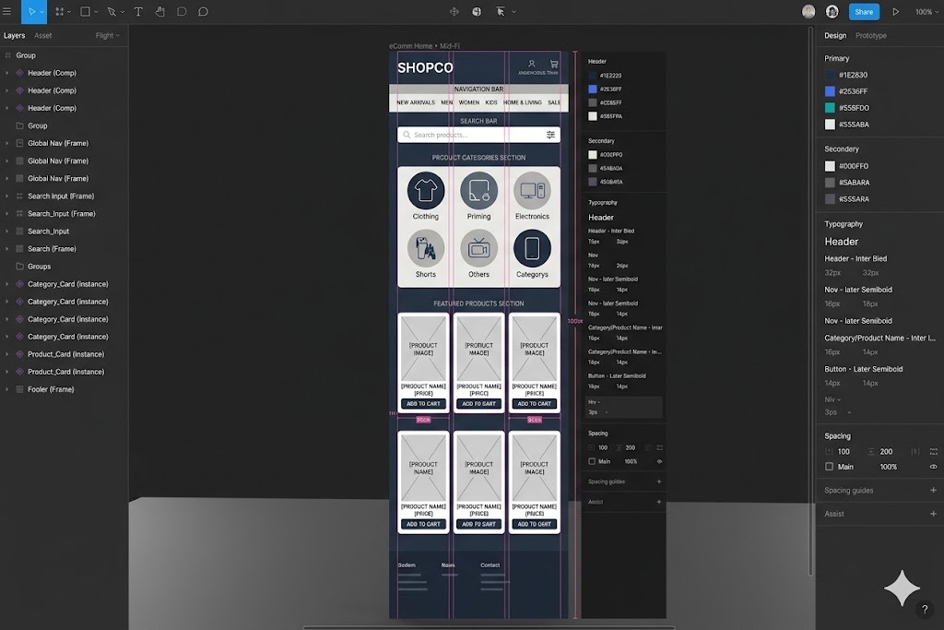
Task: Select the Text tool
Action: point(138,11)
